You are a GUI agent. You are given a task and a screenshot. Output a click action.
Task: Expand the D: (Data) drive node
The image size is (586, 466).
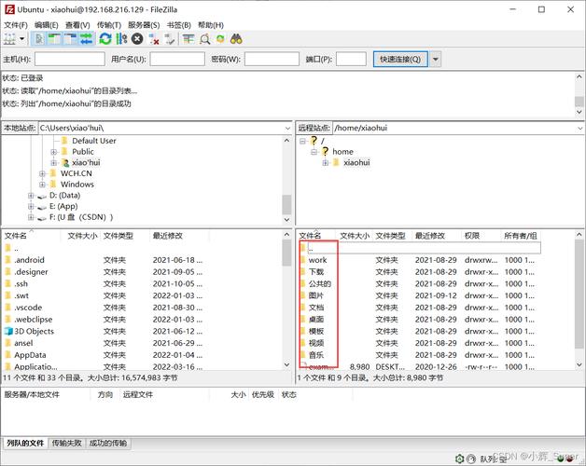pos(31,196)
